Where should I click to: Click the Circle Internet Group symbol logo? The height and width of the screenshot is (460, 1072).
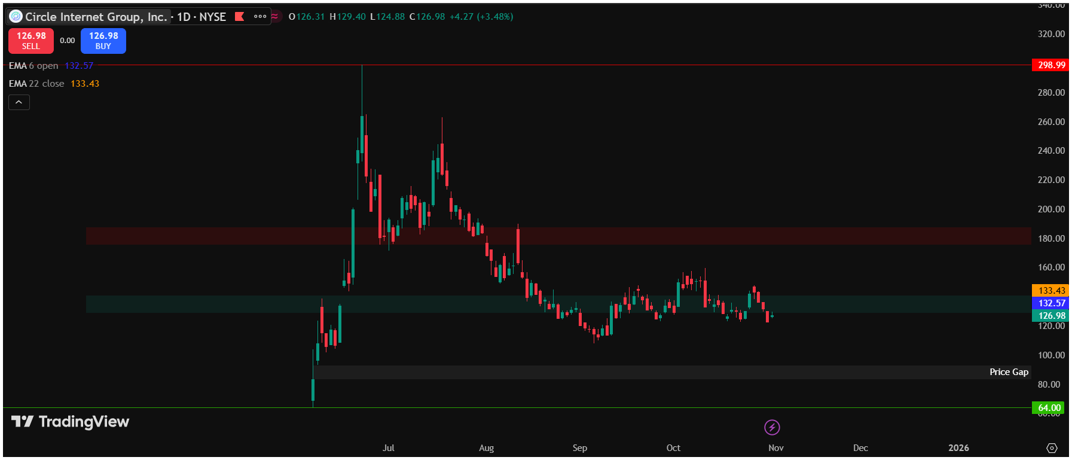16,17
